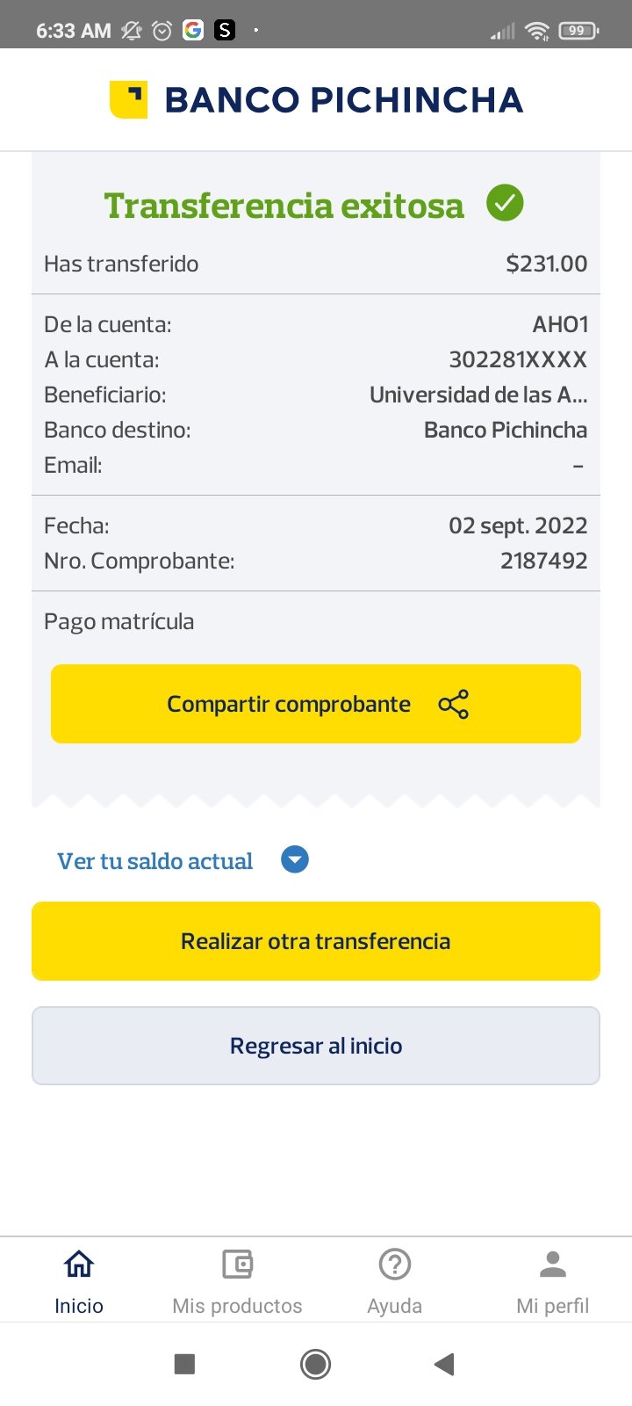This screenshot has width=632, height=1406.
Task: Tap the Android recent apps square
Action: (x=184, y=1364)
